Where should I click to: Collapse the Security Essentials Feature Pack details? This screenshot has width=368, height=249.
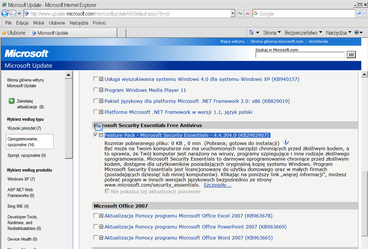point(101,135)
